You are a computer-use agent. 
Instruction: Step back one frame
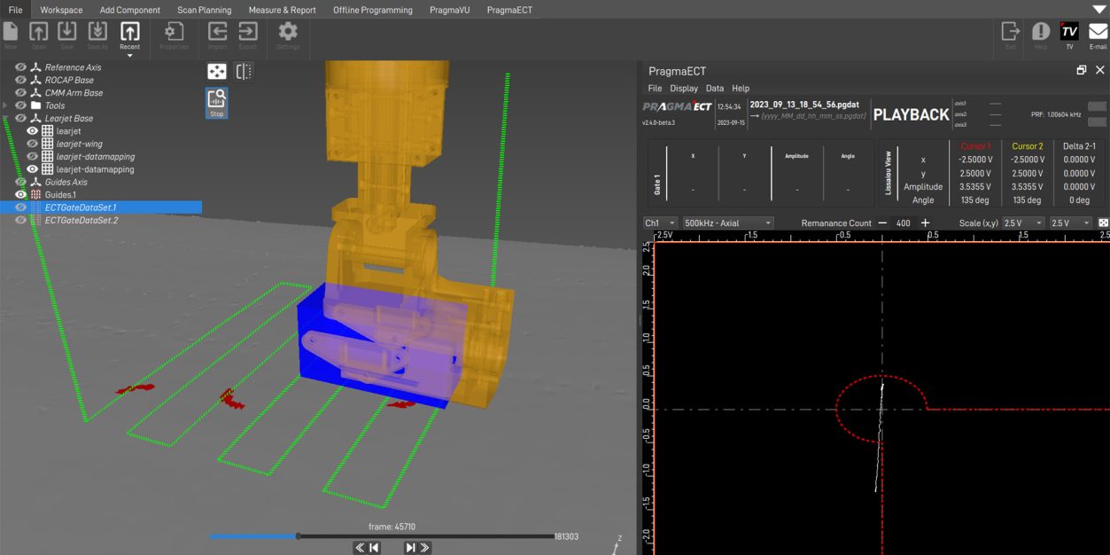[x=374, y=548]
